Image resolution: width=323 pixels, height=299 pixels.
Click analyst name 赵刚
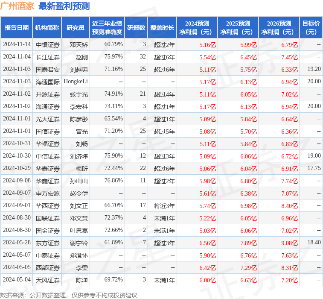coord(82,57)
